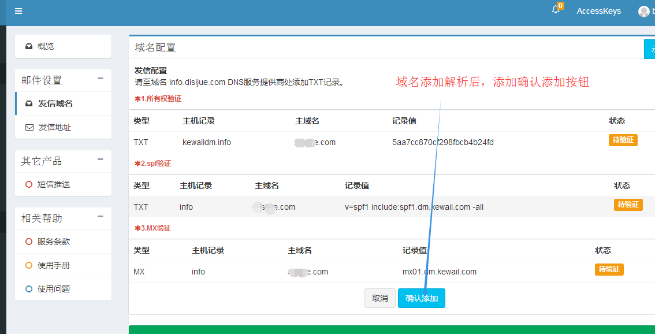
Task: Click the 域名配置 panel title
Action: (x=155, y=47)
